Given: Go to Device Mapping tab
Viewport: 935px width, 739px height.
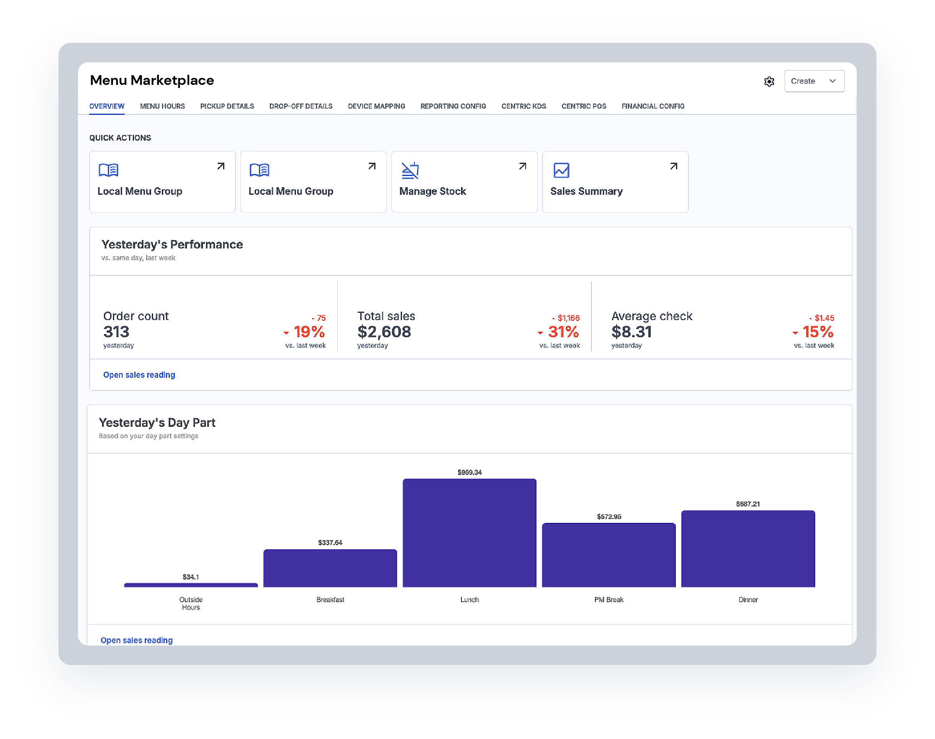Looking at the screenshot, I should click(x=376, y=106).
